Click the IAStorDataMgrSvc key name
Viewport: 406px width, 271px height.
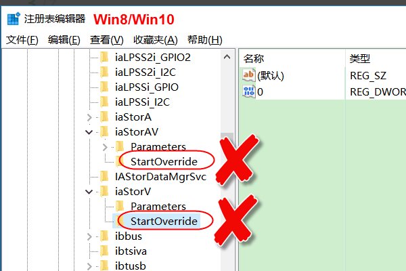click(160, 177)
